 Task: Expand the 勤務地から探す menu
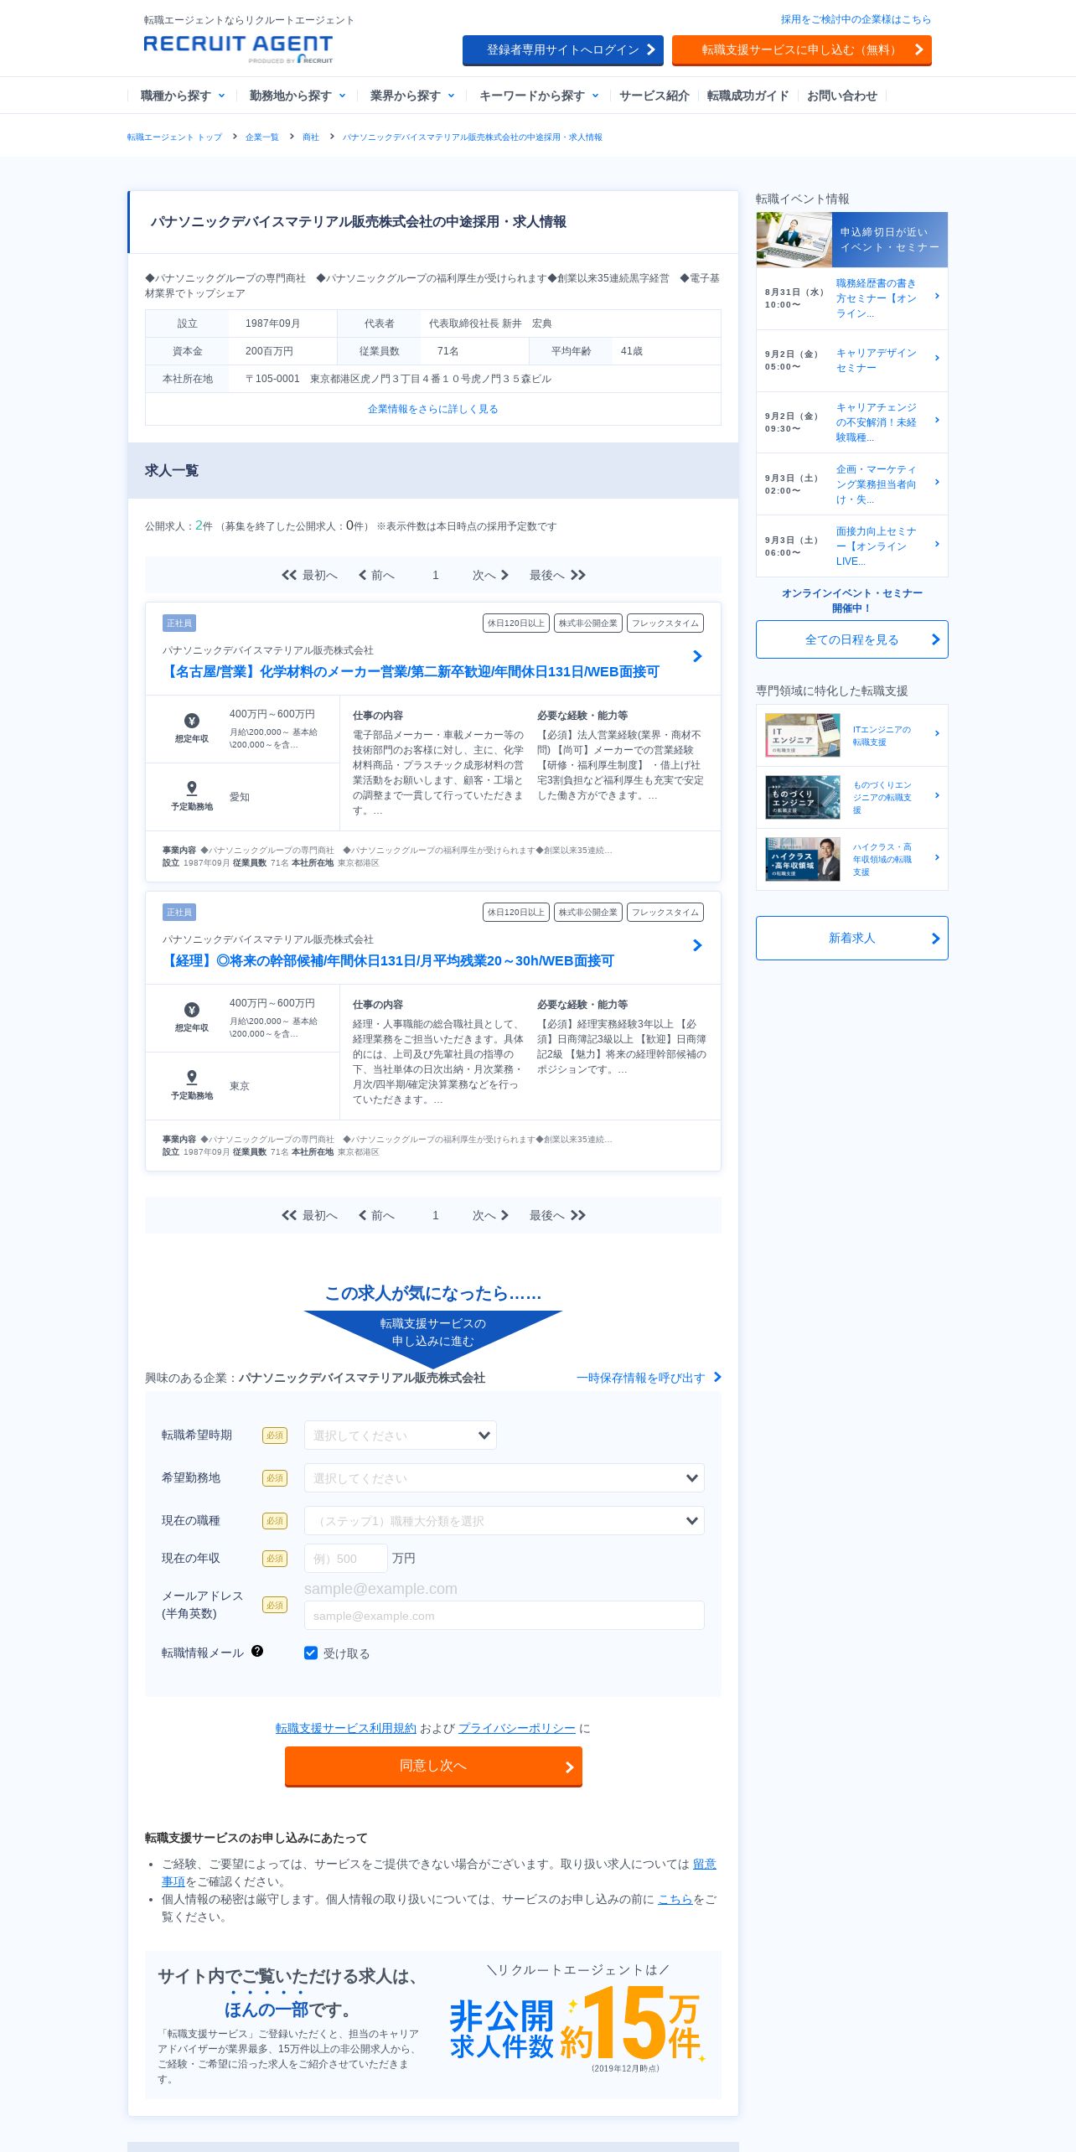point(297,96)
